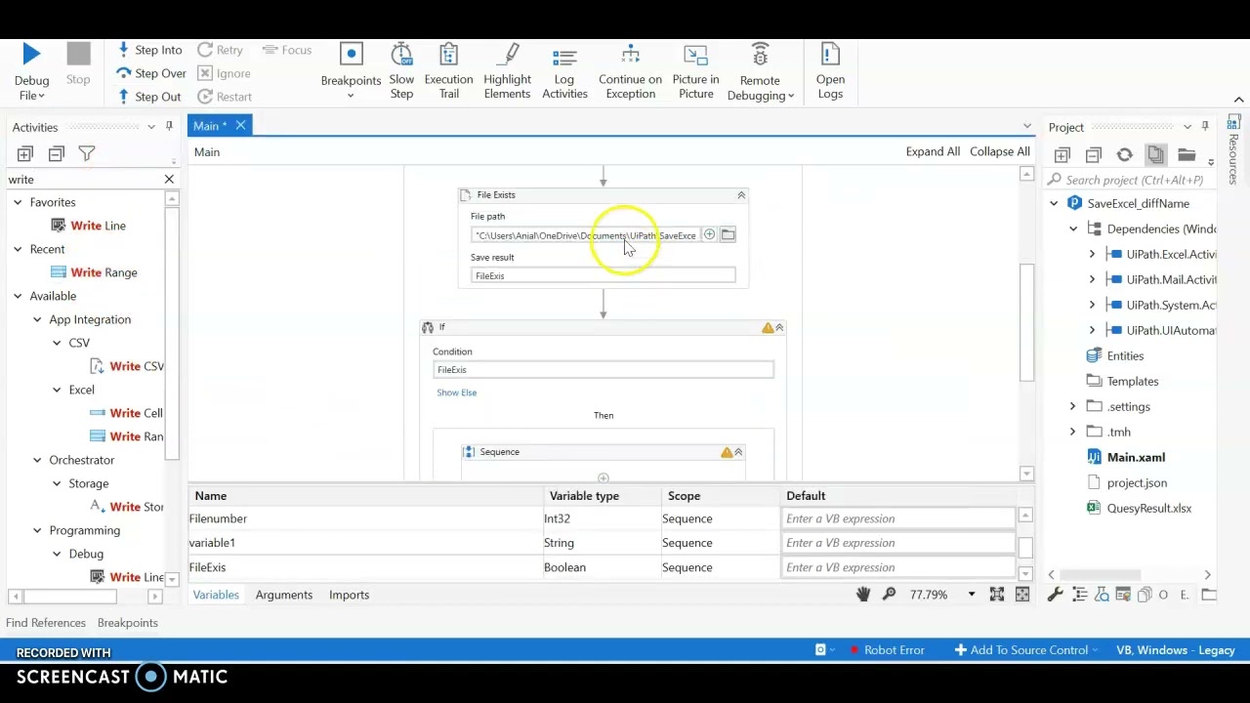Collapse the Recent group
Screen dimensions: 1250x703
[18, 249]
